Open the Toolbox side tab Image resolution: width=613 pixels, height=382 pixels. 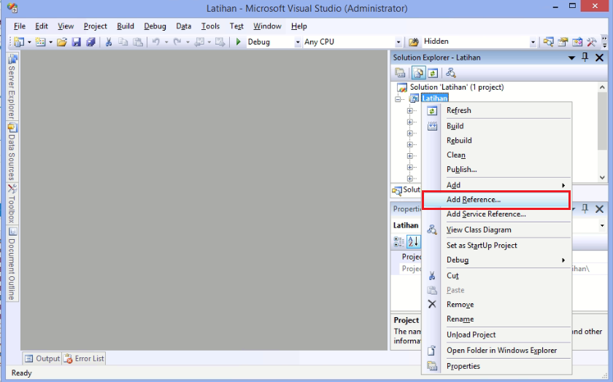click(x=12, y=203)
